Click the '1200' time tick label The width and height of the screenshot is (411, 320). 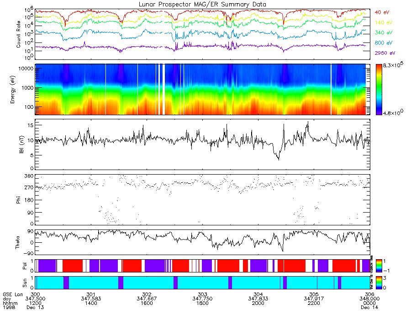pyautogui.click(x=35, y=303)
